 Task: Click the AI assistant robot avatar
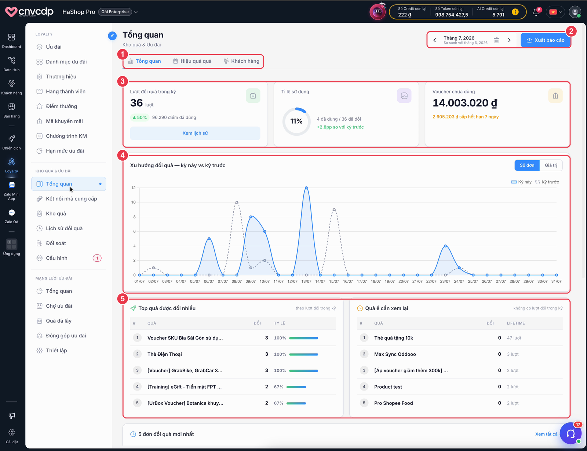tap(377, 12)
